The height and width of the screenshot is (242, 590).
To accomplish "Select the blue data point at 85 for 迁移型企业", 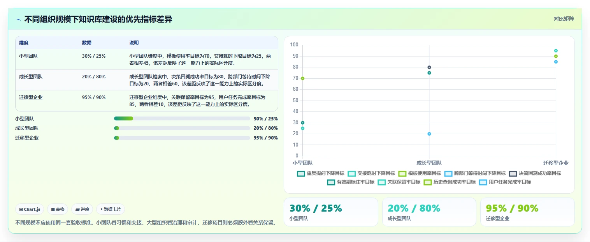I will 556,62.
